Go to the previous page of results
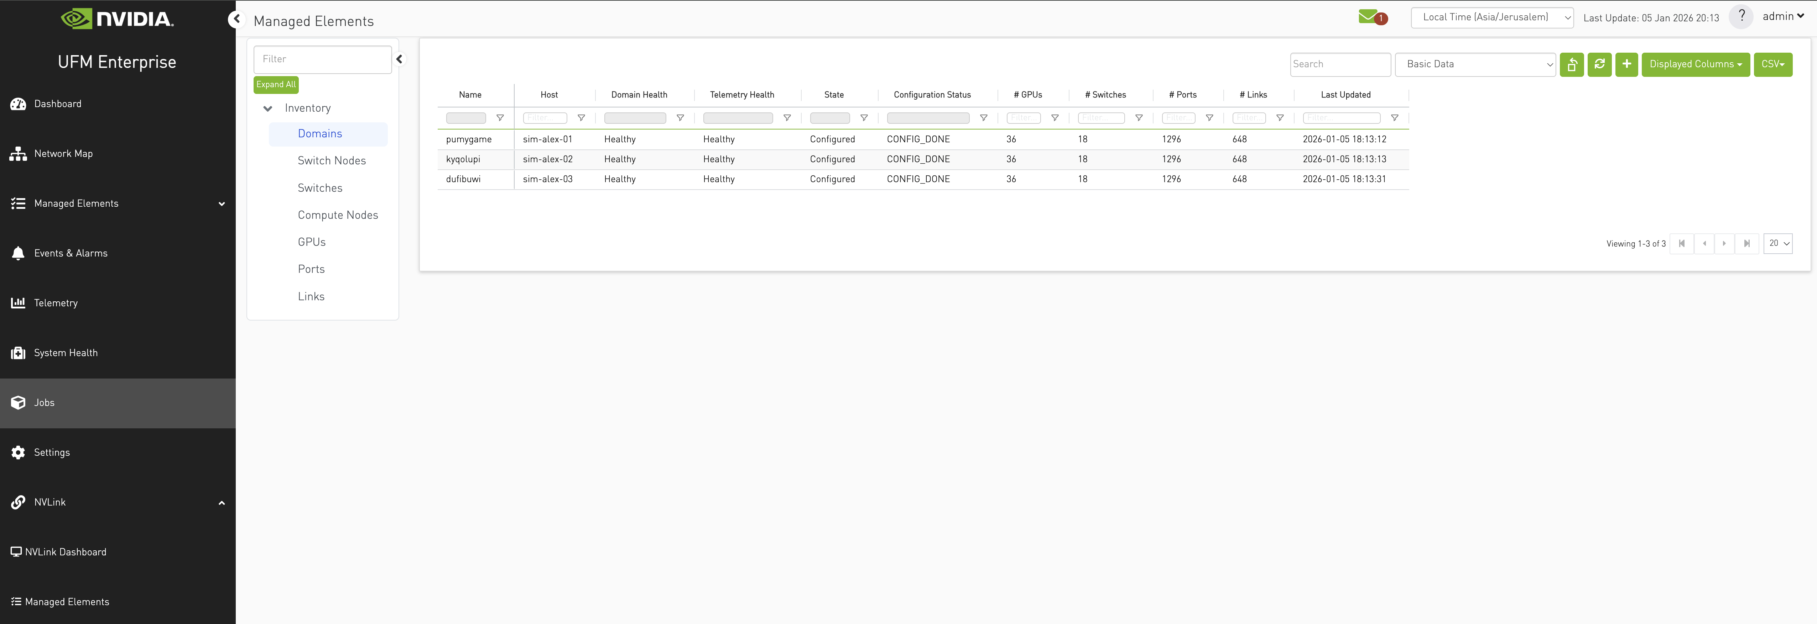Screen dimensions: 1817x624 1704,244
